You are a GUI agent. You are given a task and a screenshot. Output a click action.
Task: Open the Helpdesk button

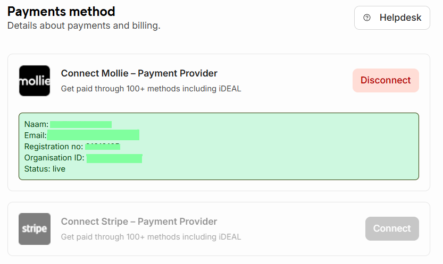[392, 18]
